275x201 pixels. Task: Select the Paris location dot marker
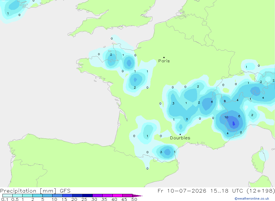[164, 57]
